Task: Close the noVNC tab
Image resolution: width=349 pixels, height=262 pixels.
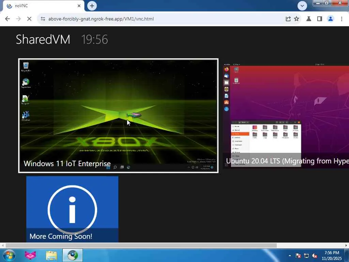Action: click(79, 6)
